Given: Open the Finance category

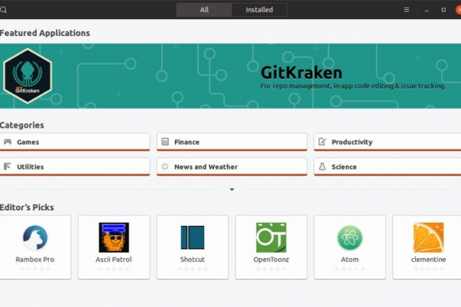Looking at the screenshot, I should pyautogui.click(x=232, y=142).
